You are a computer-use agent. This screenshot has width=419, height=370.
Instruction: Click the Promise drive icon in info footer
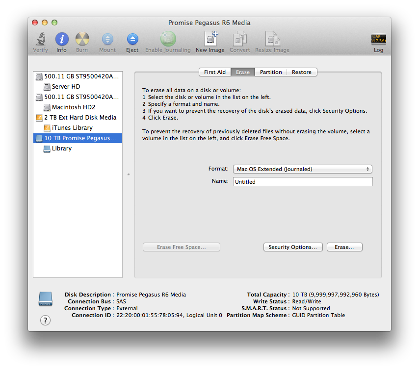[x=46, y=299]
